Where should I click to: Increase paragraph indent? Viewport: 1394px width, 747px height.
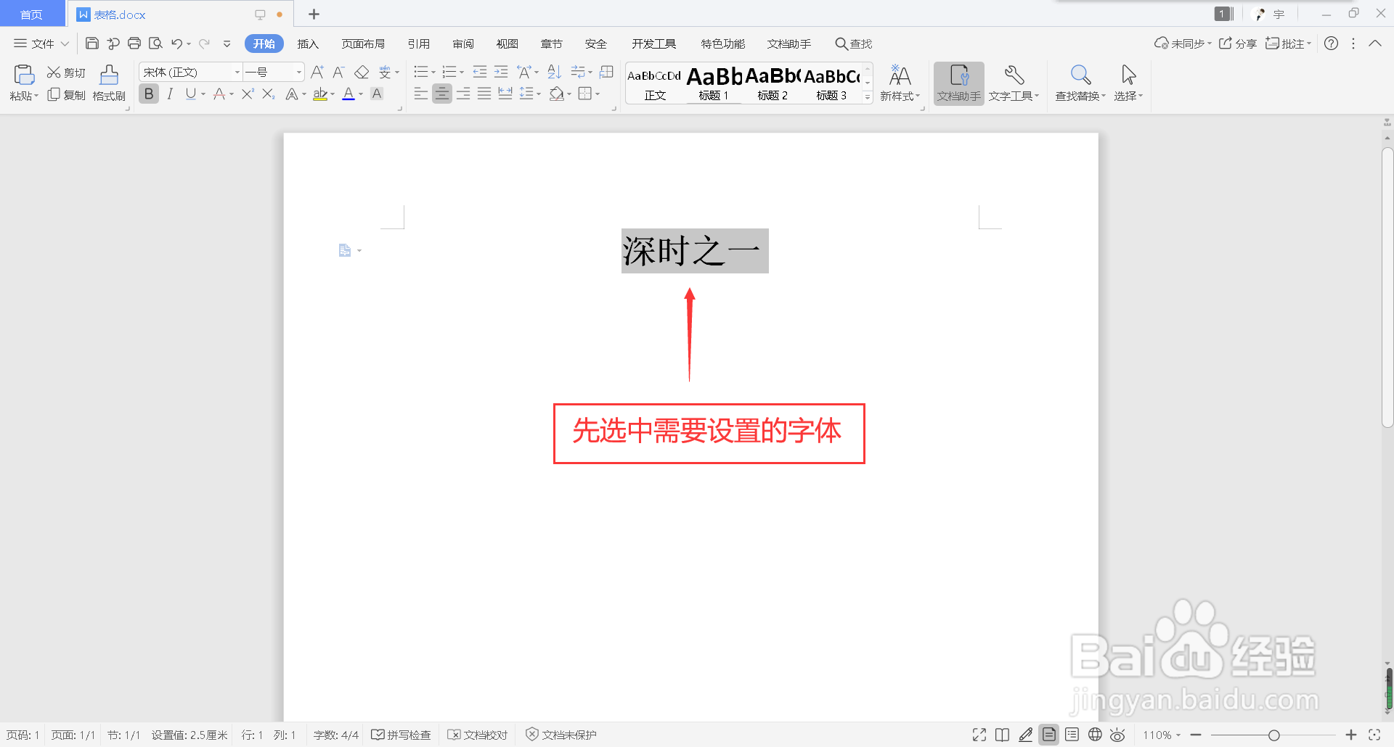click(501, 72)
